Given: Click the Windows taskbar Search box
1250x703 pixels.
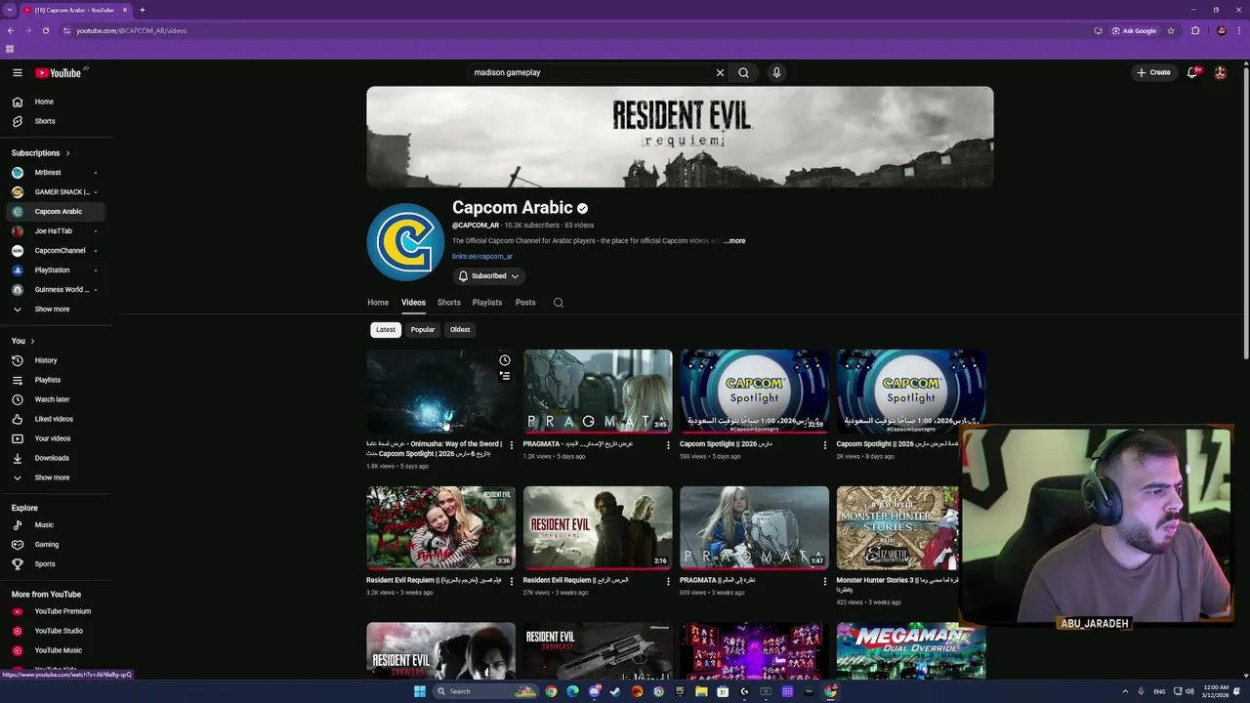Looking at the screenshot, I should tap(486, 691).
